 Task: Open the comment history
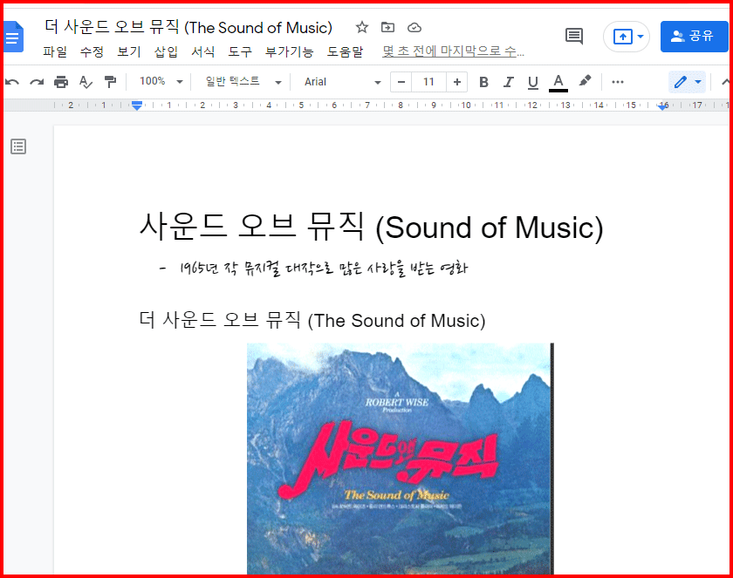point(574,36)
